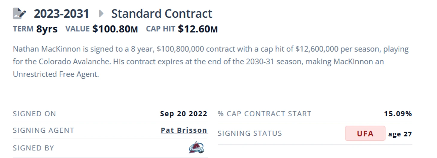Screen dimensions: 437x158
Task: Click the CAP HIT label text
Action: [x=160, y=29]
